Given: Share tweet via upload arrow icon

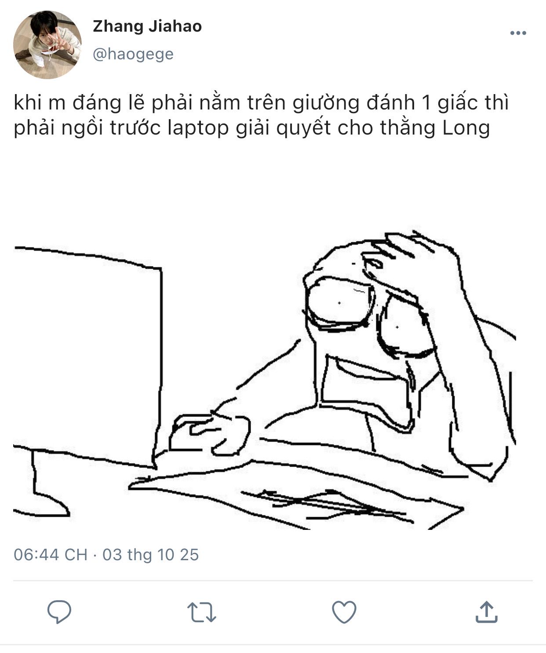Looking at the screenshot, I should pos(486,612).
